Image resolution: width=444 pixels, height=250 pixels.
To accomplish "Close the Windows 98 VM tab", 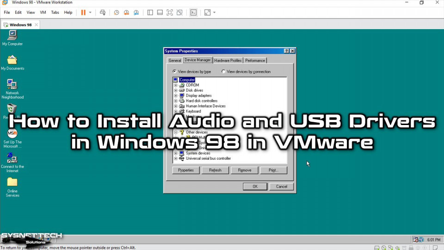I will click(x=36, y=25).
